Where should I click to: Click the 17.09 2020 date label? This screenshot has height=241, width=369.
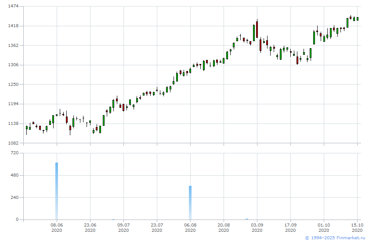[290, 227]
